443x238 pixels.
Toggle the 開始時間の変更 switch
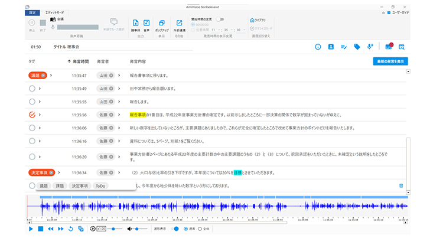click(x=220, y=19)
